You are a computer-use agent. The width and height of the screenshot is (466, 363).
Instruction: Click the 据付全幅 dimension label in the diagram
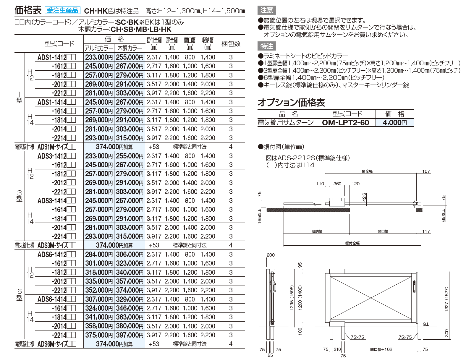click(352, 243)
